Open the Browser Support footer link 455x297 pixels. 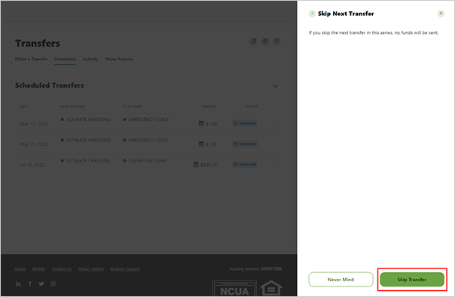(x=125, y=269)
